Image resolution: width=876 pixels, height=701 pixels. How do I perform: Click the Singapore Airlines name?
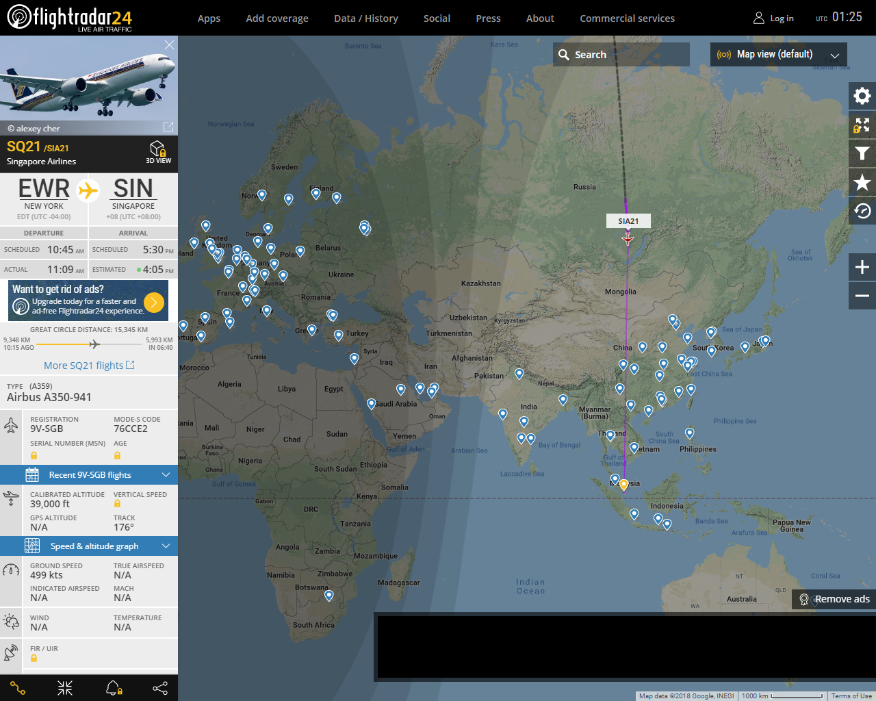click(x=41, y=162)
